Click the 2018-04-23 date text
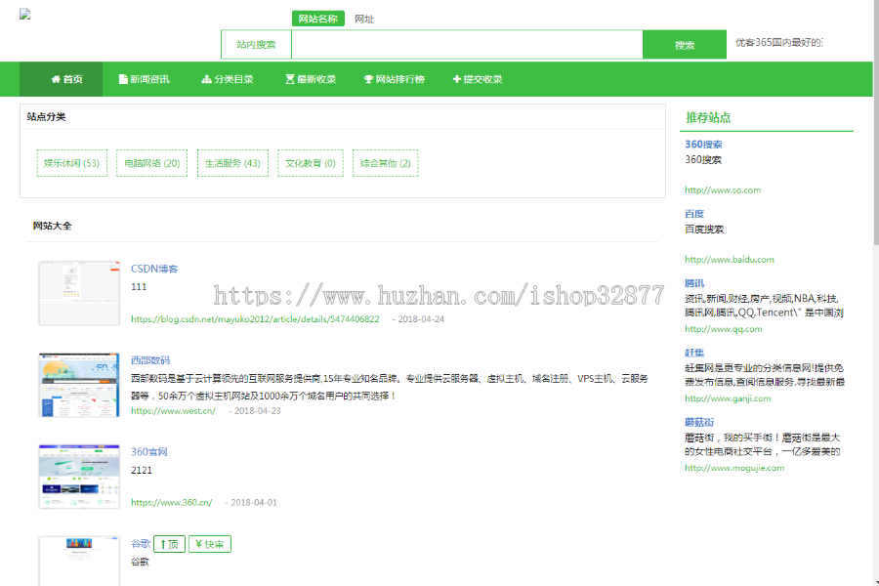879x586 pixels. (257, 411)
